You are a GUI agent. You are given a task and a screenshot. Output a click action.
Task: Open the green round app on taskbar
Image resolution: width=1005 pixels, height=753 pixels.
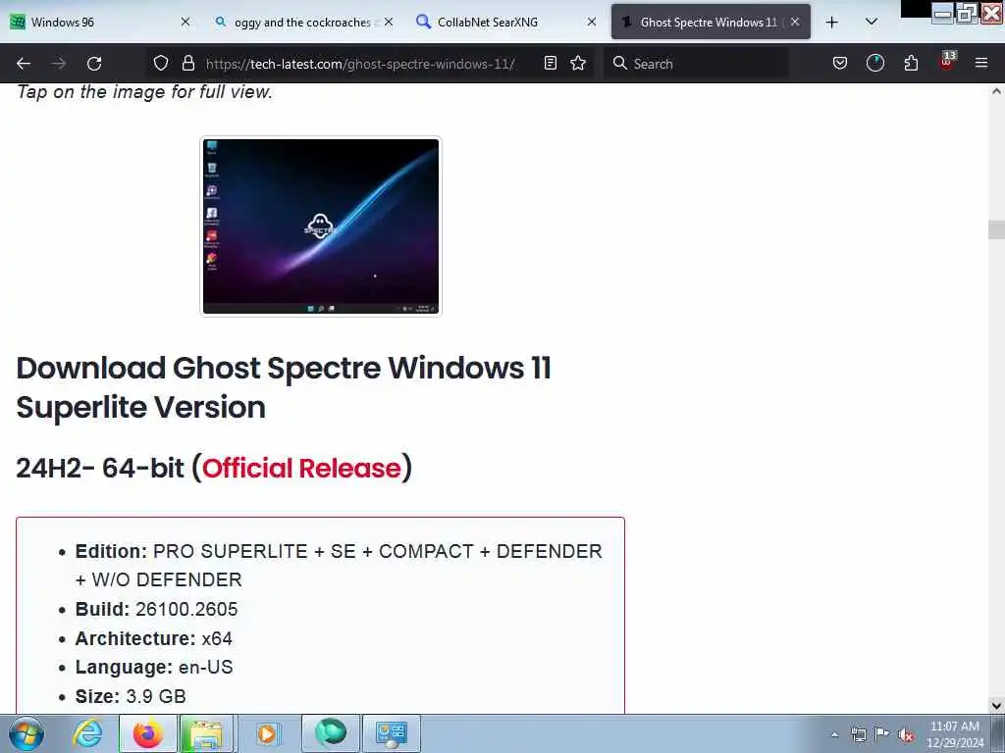click(x=331, y=733)
